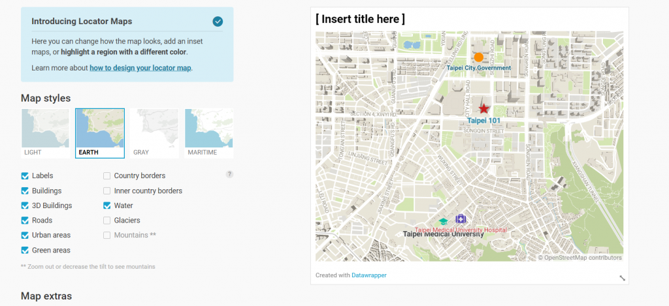The width and height of the screenshot is (669, 306).
Task: Click the green graduation cap university marker
Action: [444, 222]
